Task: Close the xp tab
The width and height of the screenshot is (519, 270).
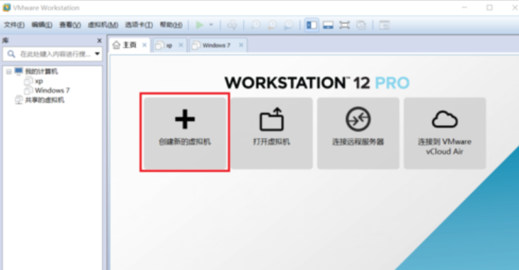Action: 181,45
